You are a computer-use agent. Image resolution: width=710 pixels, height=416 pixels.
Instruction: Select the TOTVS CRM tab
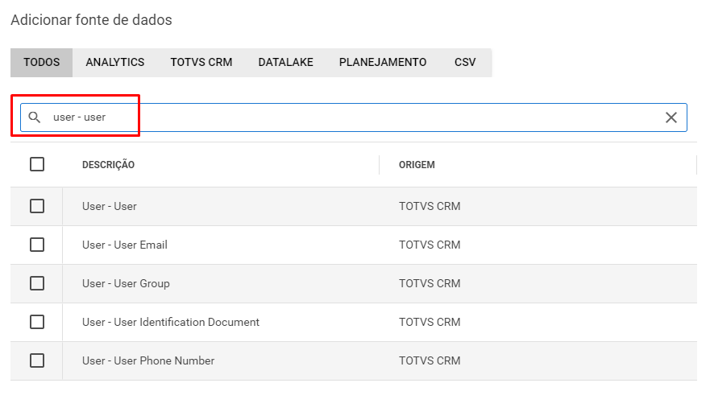(x=201, y=63)
